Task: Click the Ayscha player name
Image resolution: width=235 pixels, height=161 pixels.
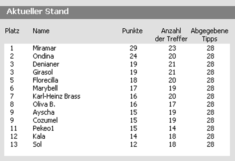Action: 44,113
